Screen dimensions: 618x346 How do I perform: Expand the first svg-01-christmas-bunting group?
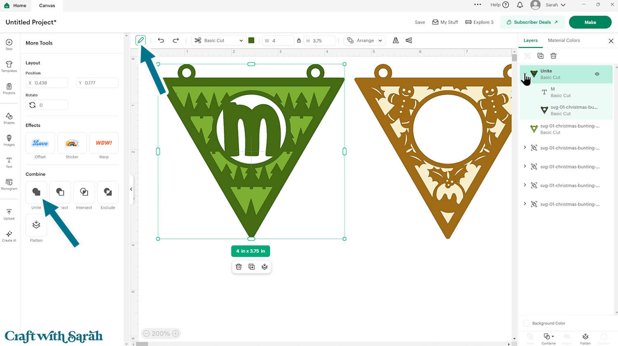pos(525,148)
